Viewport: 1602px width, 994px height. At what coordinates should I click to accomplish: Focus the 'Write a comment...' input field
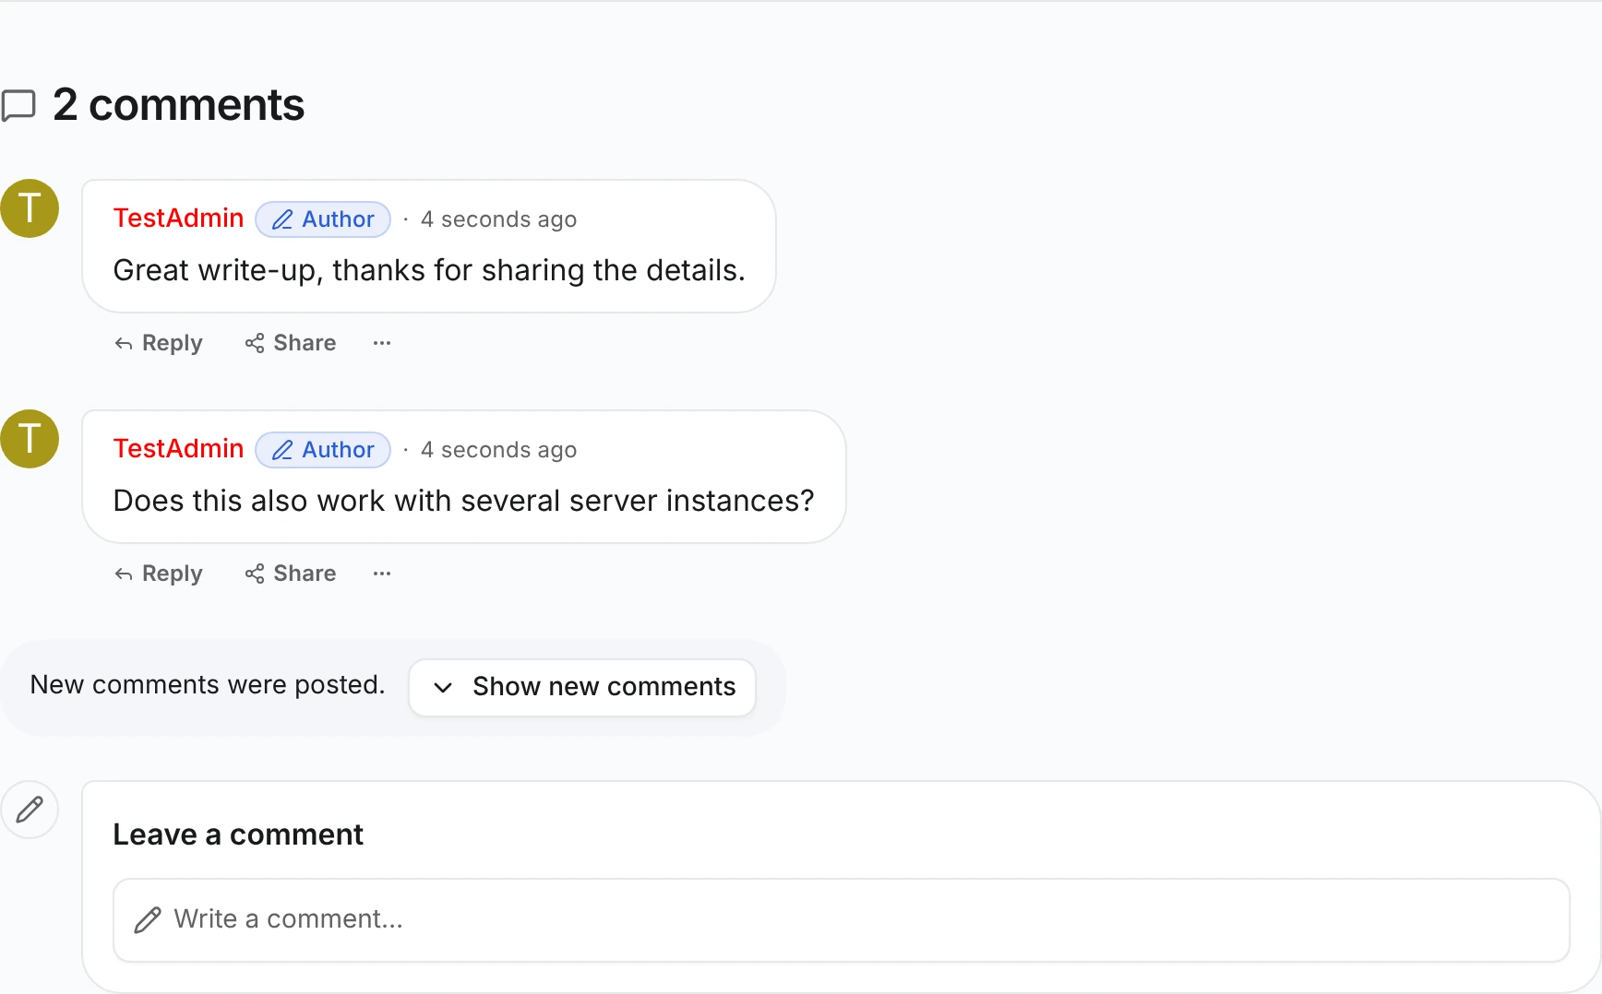pyautogui.click(x=842, y=920)
